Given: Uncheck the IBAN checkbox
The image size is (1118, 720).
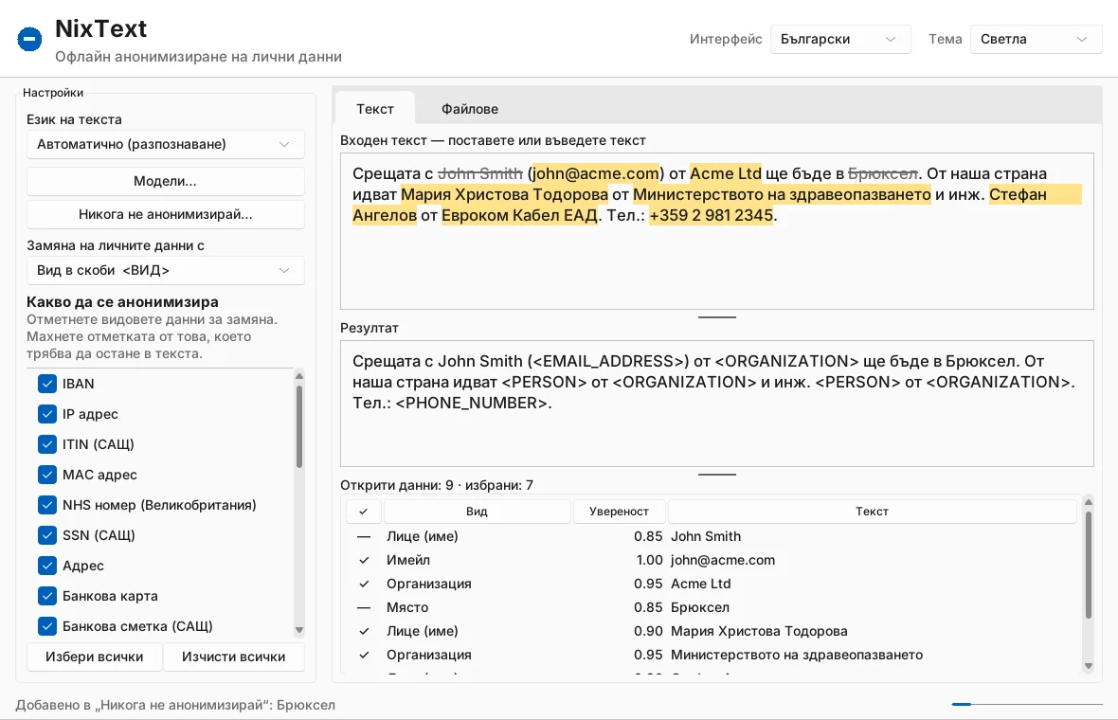Looking at the screenshot, I should 47,384.
